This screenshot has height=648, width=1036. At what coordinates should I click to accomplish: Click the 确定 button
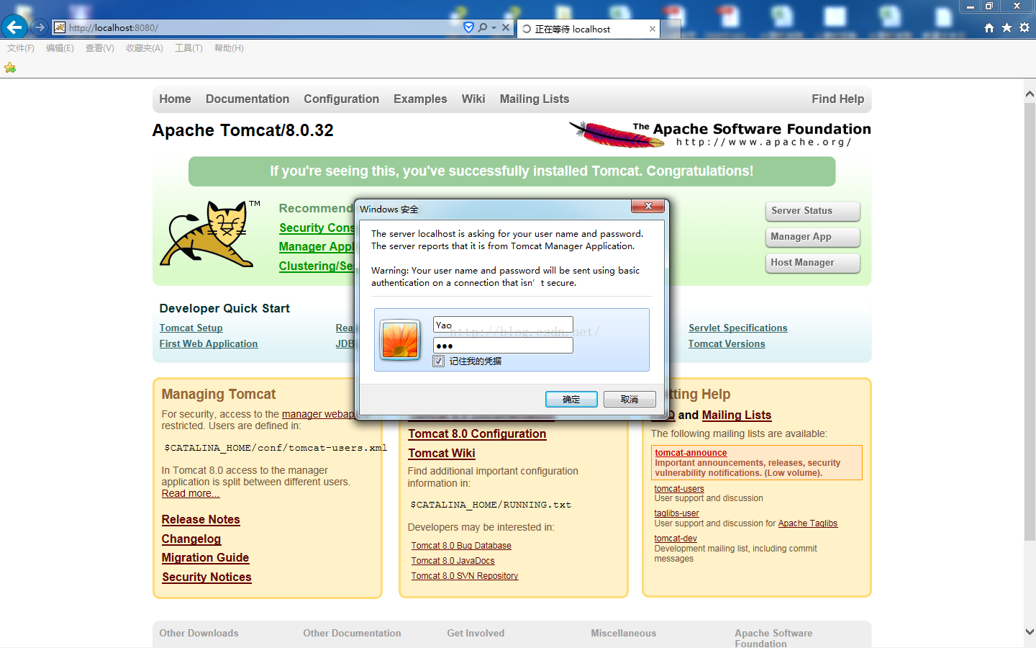coord(571,399)
